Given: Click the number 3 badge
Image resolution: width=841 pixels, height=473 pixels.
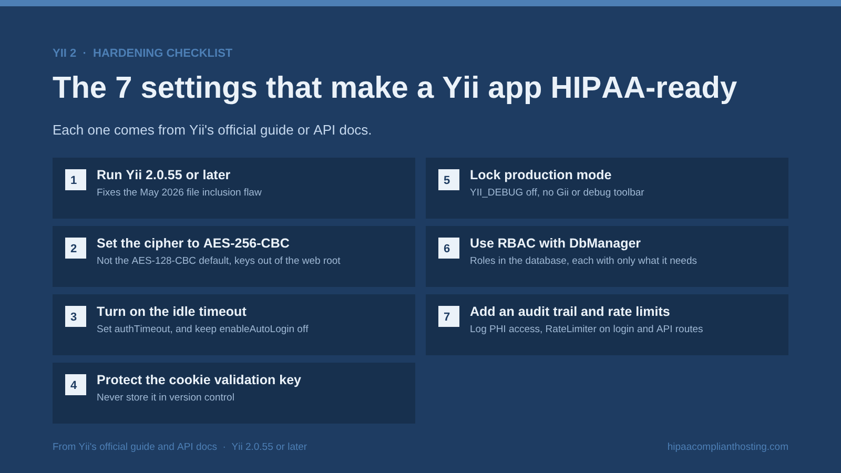Looking at the screenshot, I should point(76,316).
